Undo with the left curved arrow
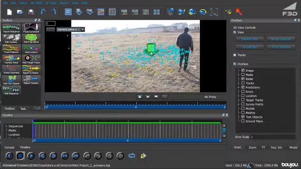Image resolution: width=301 pixels, height=169 pixels. point(43,12)
